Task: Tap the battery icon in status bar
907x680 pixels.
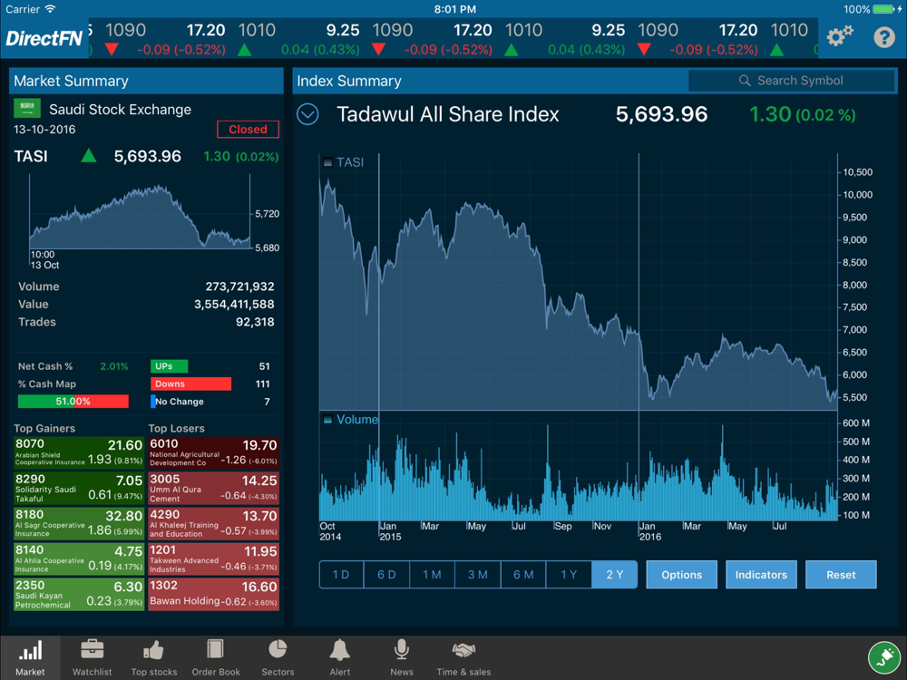Action: (883, 9)
